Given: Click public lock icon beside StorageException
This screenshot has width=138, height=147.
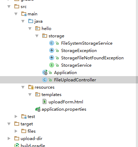Looking at the screenshot, I should (x=57, y=51).
